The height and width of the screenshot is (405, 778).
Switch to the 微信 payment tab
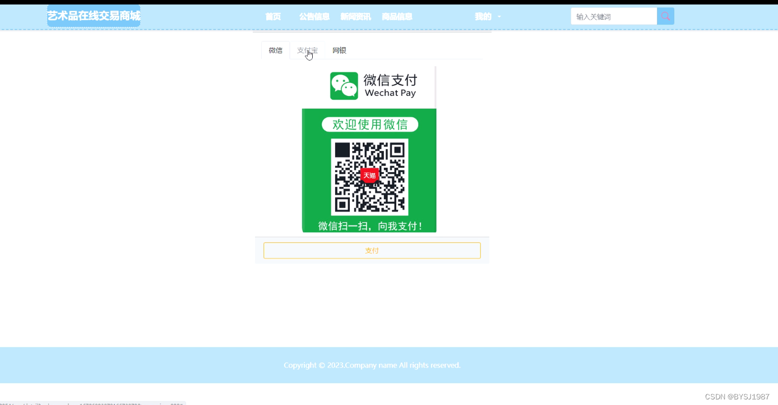click(x=276, y=50)
